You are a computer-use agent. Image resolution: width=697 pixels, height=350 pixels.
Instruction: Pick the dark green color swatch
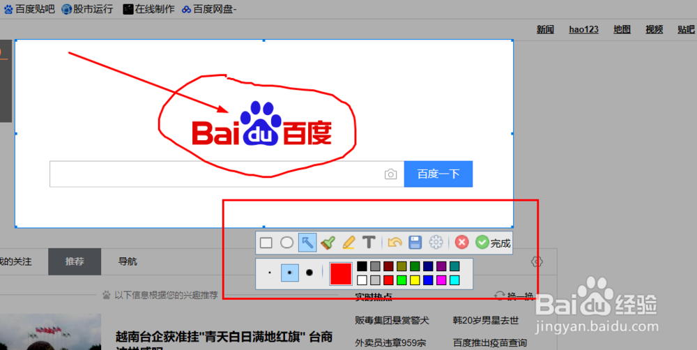415,266
